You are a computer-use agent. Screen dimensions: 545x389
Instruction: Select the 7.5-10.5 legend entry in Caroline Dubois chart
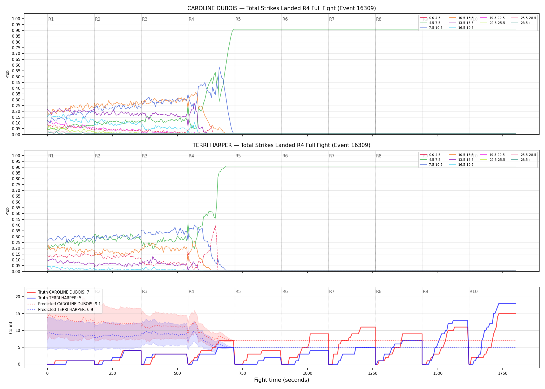point(431,28)
